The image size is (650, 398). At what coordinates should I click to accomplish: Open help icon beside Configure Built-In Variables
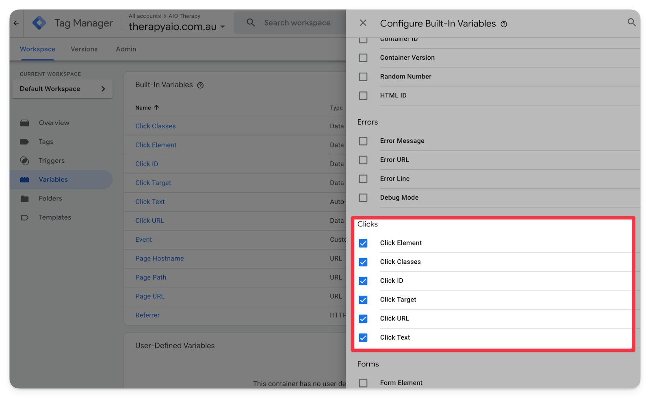504,24
